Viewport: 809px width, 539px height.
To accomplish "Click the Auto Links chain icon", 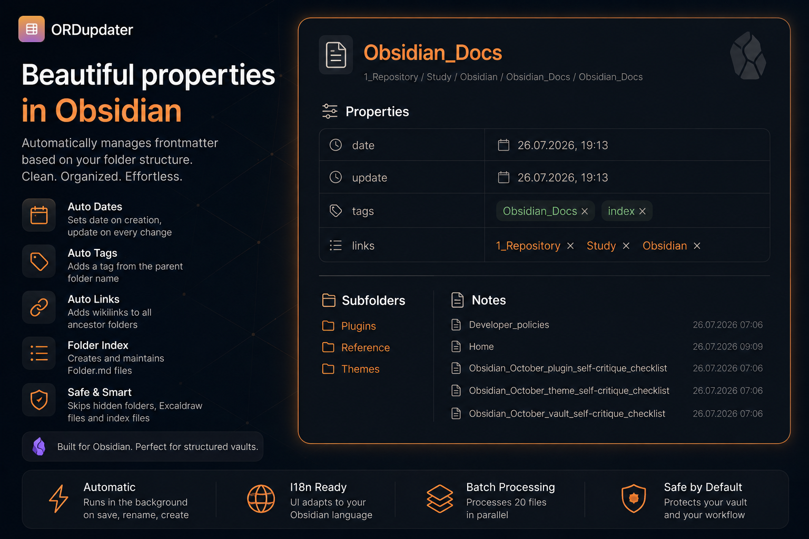I will pos(39,307).
